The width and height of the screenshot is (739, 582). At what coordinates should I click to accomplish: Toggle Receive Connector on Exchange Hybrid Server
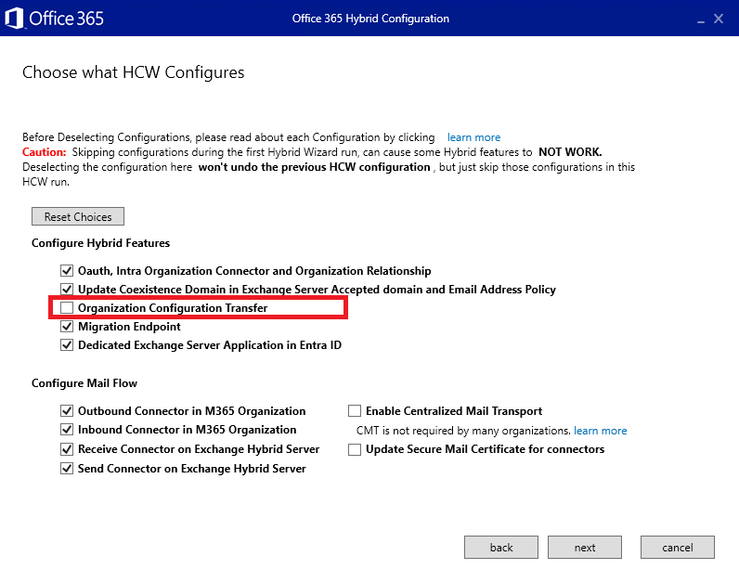pyautogui.click(x=67, y=449)
